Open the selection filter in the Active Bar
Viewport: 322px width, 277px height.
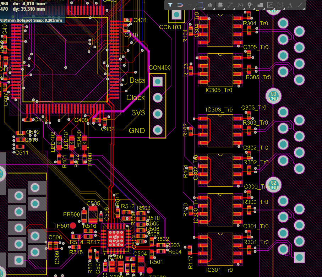[x=170, y=5]
